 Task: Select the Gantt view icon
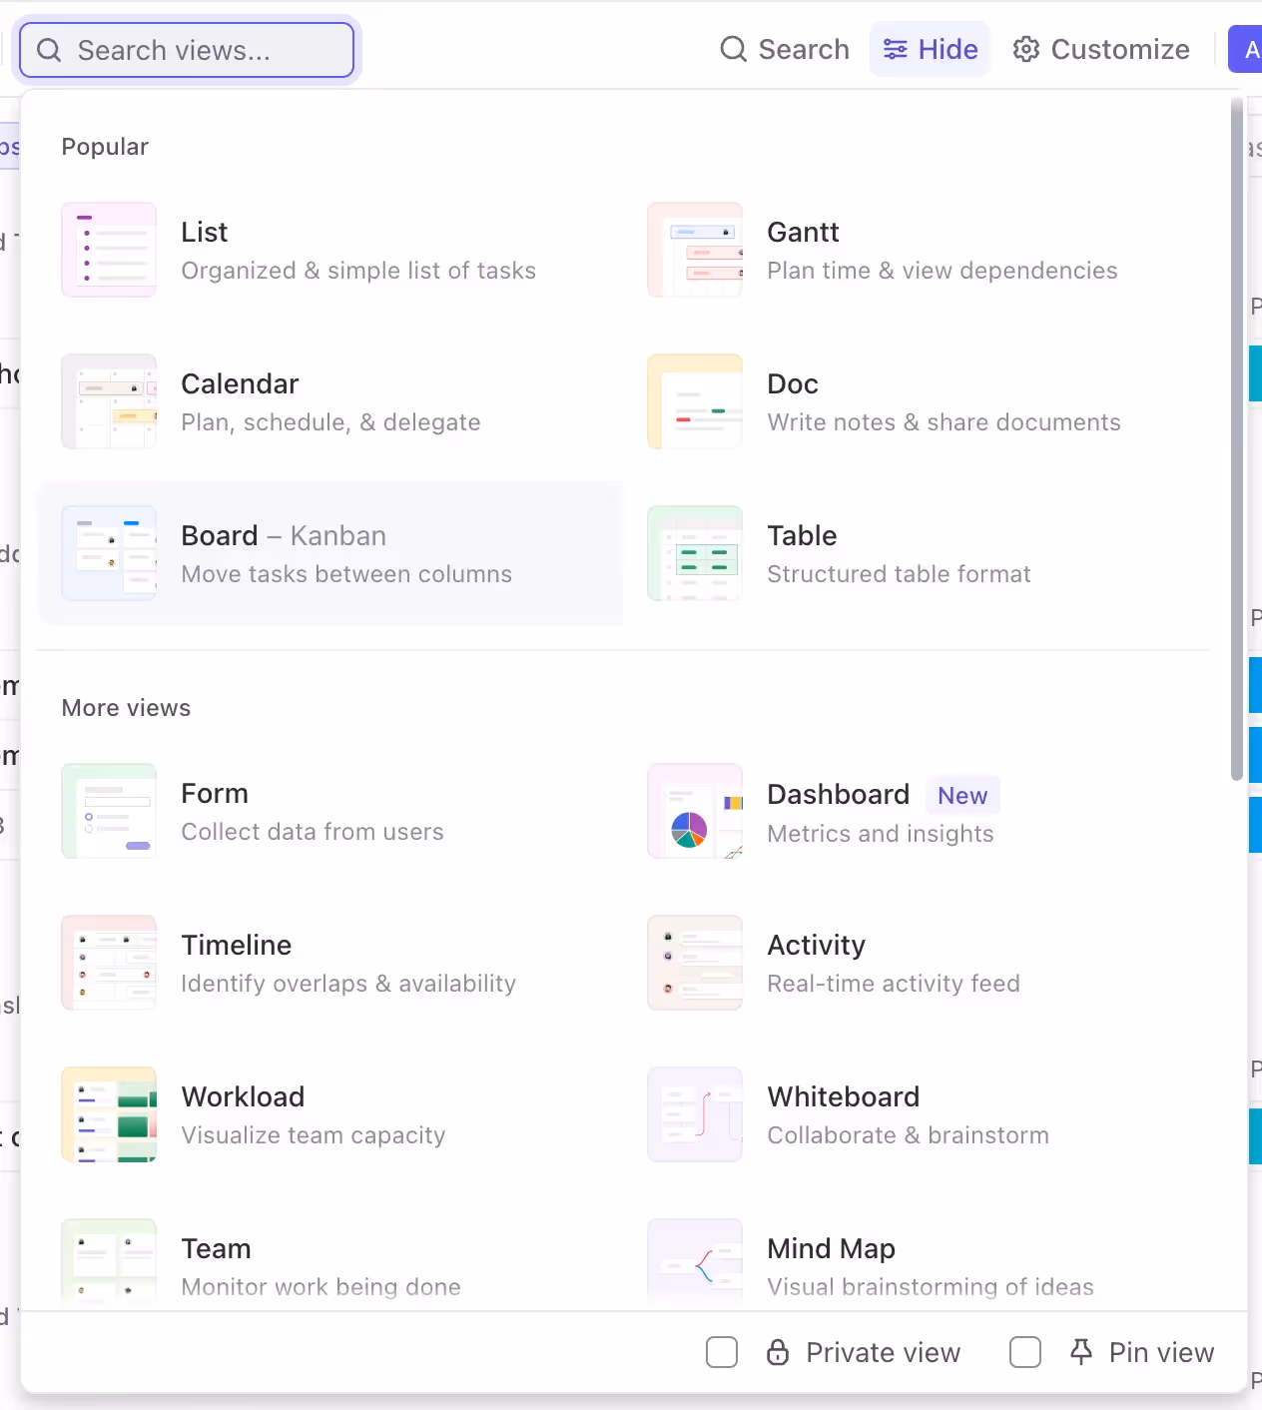[695, 250]
